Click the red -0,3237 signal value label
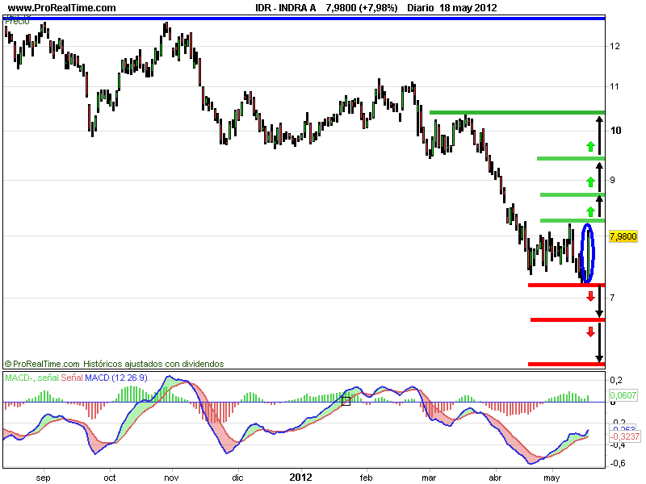Viewport: 646px width, 484px height. coord(624,436)
